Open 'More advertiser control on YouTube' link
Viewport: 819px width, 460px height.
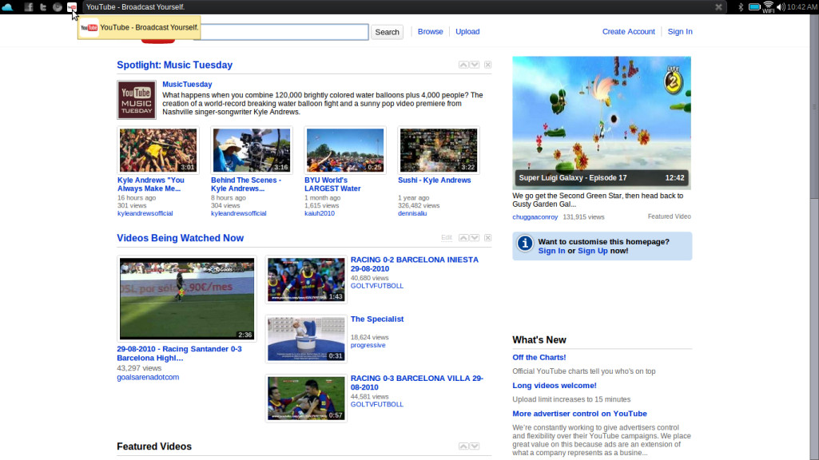pyautogui.click(x=580, y=414)
